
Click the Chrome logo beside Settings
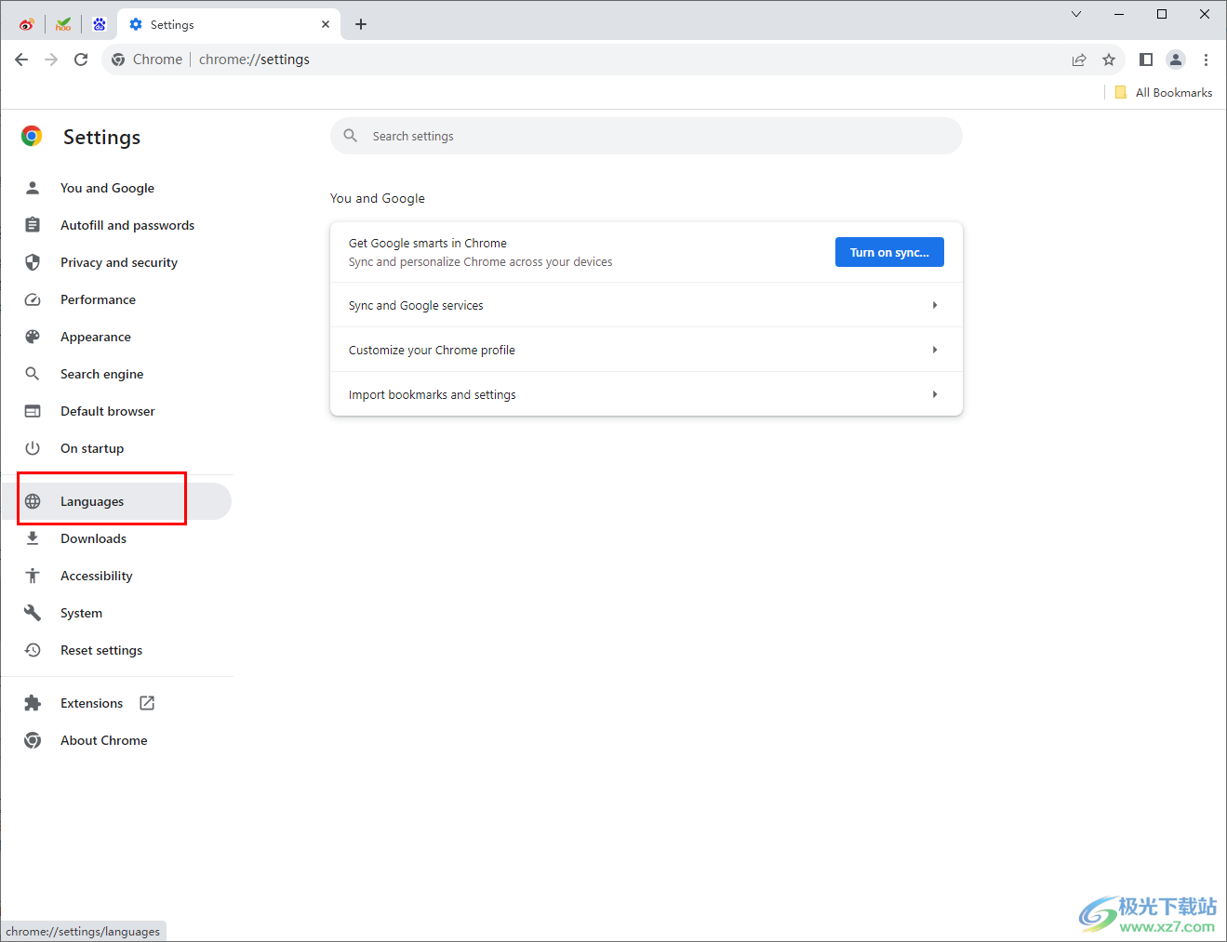point(32,137)
